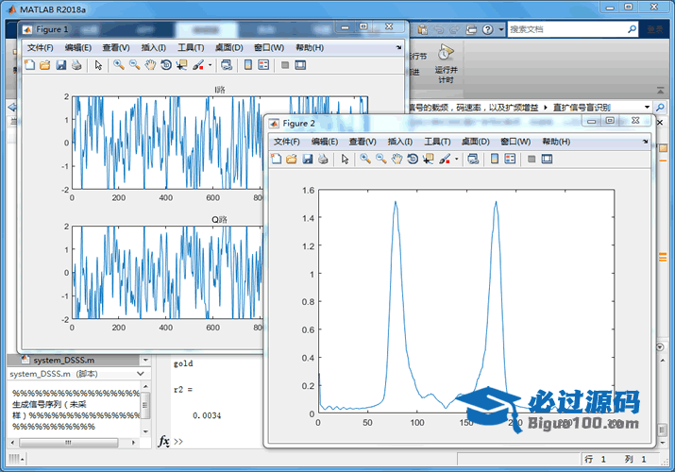Screen dimensions: 675x472
Task: Open 窗口(W) menu in Figure 2
Action: point(515,142)
